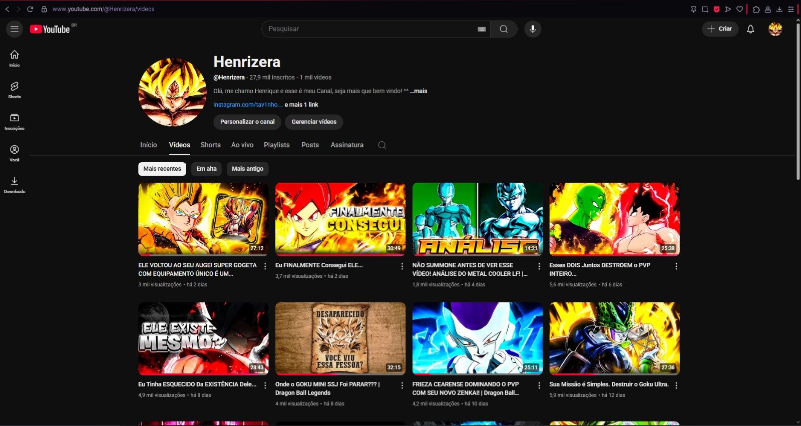Open the on-screen keyboard icon in search
801x426 pixels.
[482, 29]
